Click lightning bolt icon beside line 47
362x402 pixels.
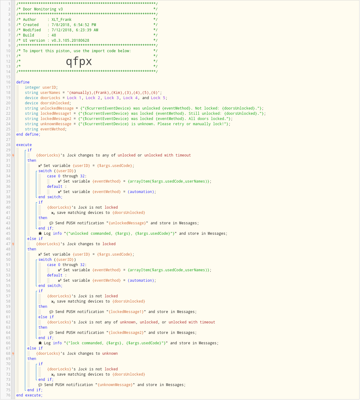point(13,244)
